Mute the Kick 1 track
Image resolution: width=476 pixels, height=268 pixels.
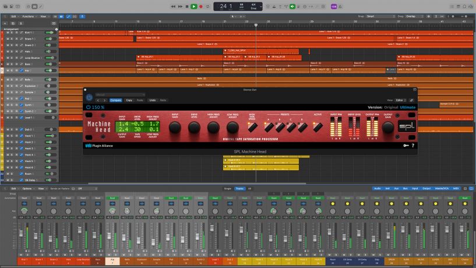(8, 32)
